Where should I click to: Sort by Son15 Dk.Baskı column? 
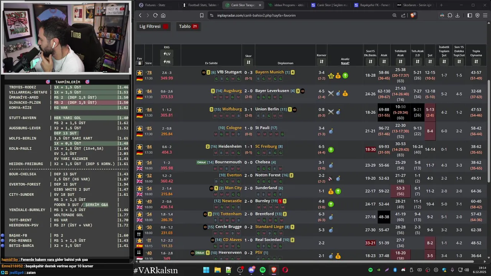370,61
